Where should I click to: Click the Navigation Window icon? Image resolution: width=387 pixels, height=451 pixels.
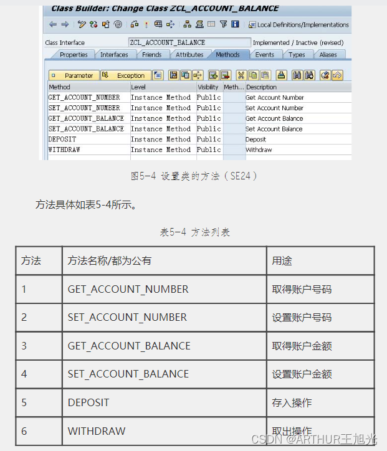click(x=199, y=24)
